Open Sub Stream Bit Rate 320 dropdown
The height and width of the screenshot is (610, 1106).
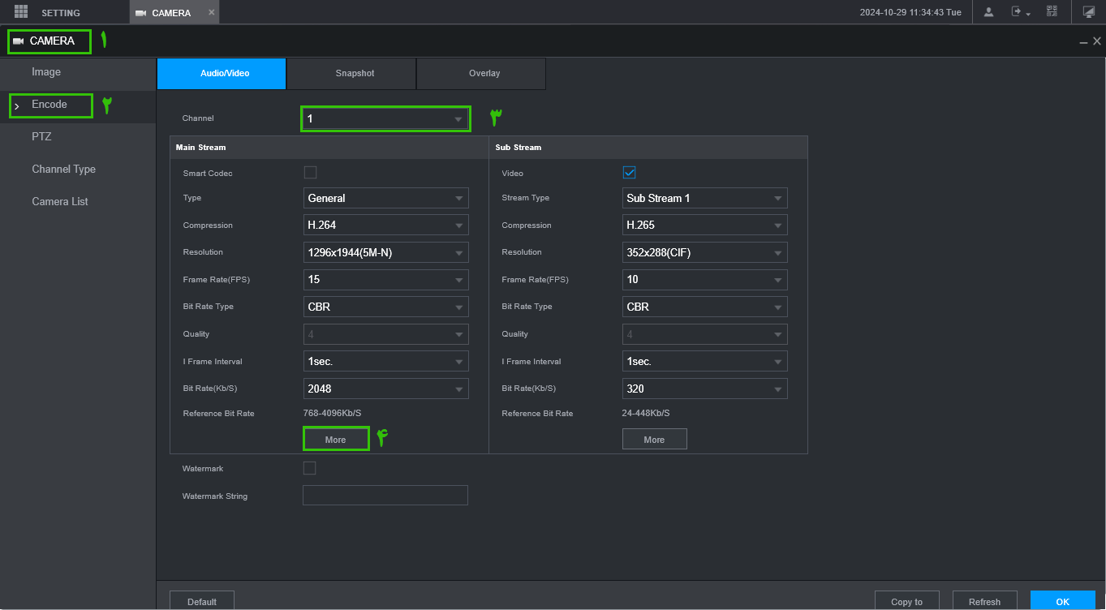(x=704, y=389)
